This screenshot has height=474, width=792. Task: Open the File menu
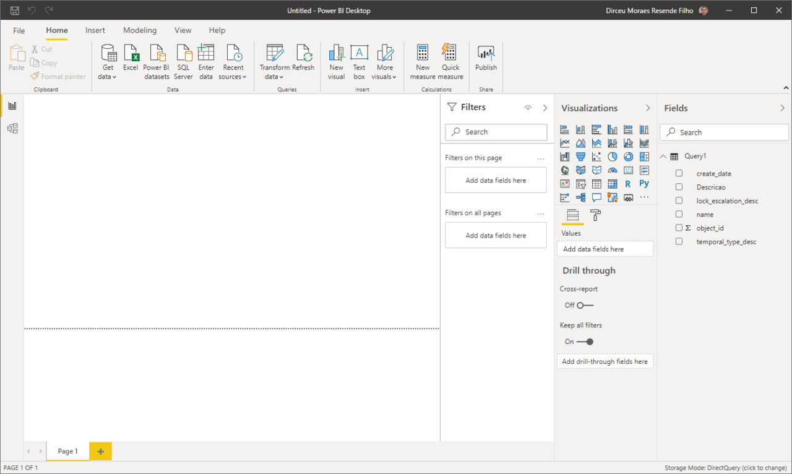click(19, 30)
